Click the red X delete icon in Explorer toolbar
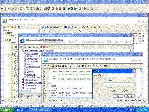This screenshot has height=112, width=149. 87,27
